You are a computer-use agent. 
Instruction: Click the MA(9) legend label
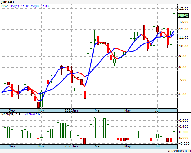click(15, 6)
